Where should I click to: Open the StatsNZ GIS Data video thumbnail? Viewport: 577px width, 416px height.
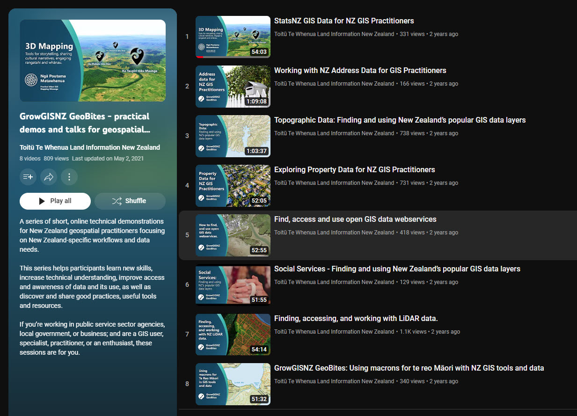(x=233, y=37)
